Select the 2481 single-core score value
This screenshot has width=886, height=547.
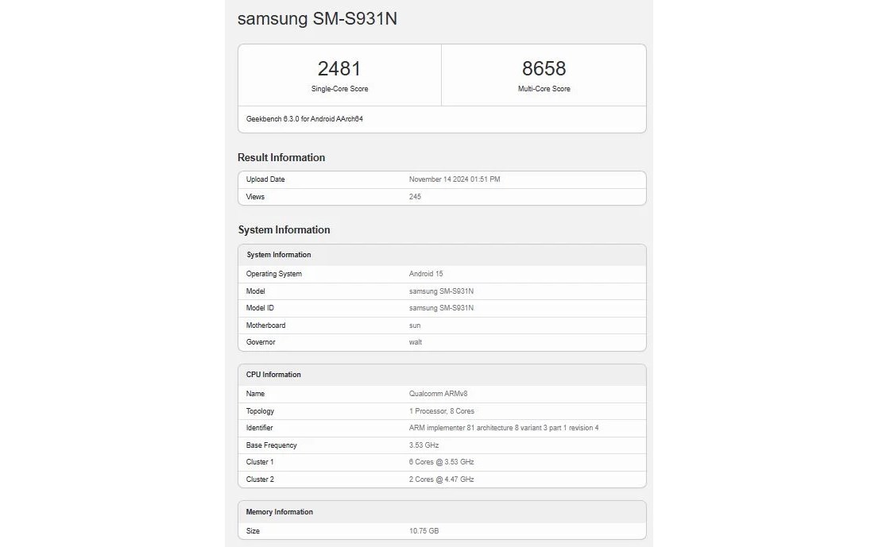pos(339,68)
